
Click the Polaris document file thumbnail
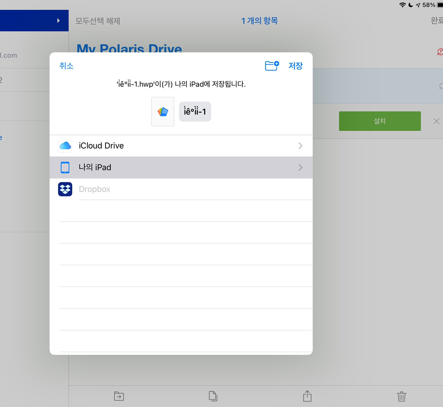[163, 112]
